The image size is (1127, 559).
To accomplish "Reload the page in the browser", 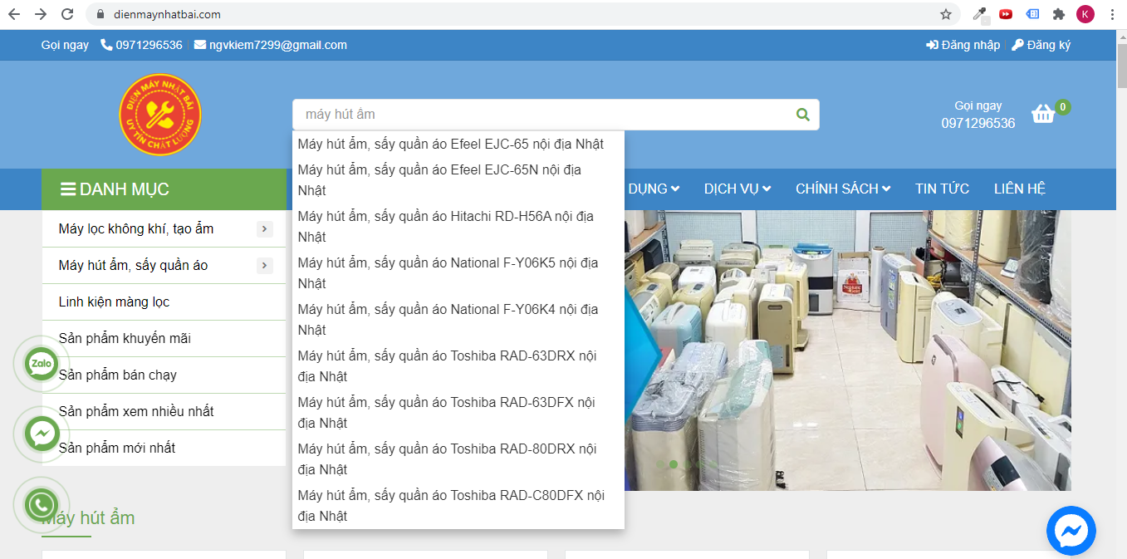I will 67,14.
